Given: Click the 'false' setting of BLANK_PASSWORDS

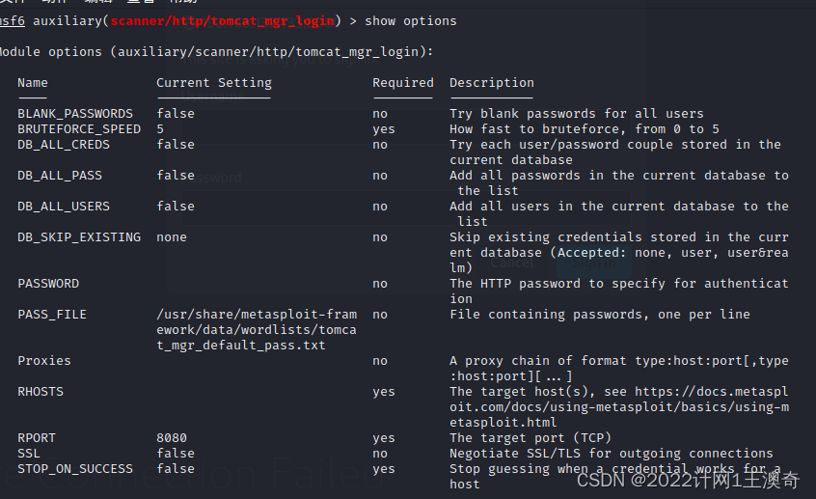Looking at the screenshot, I should click(x=176, y=114).
